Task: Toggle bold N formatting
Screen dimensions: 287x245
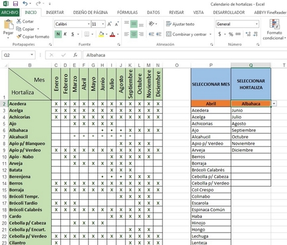Action: click(x=58, y=34)
